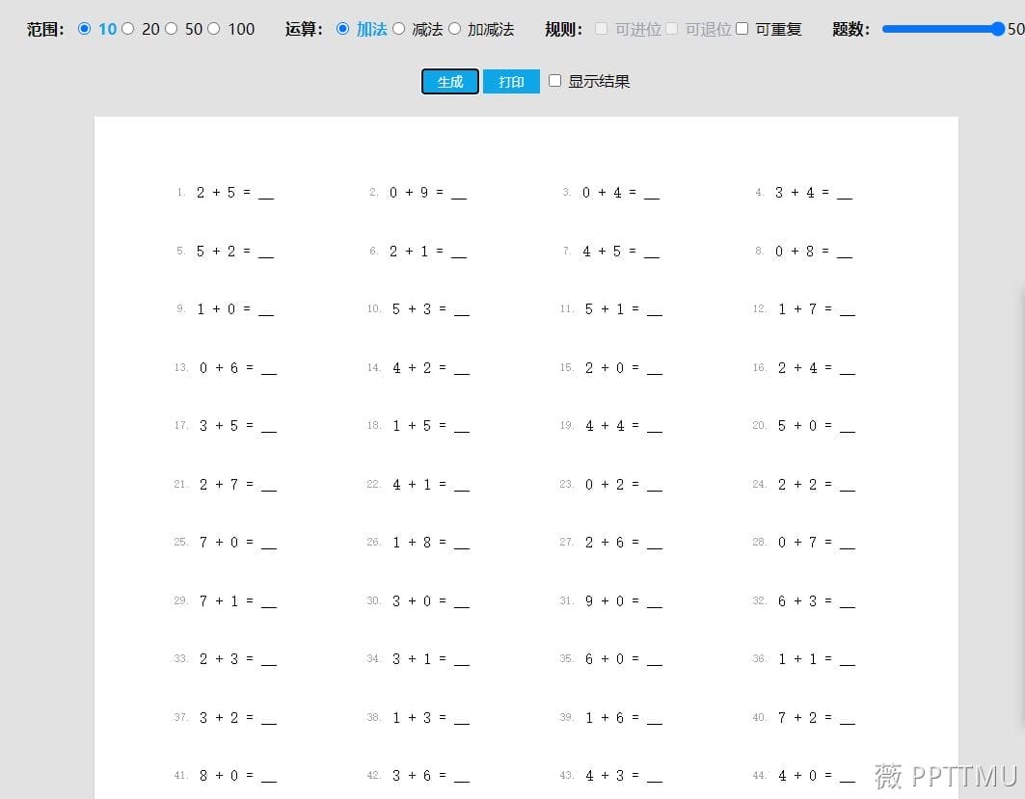Image resolution: width=1025 pixels, height=799 pixels.
Task: Click problem 2 text 0 + 9
Action: click(x=409, y=193)
